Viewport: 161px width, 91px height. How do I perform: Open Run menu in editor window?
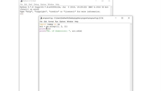coord(57,21)
